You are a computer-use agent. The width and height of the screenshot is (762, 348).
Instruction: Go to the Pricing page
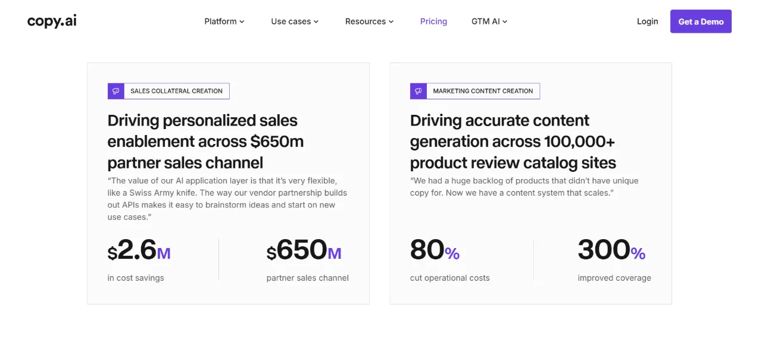[x=433, y=21]
